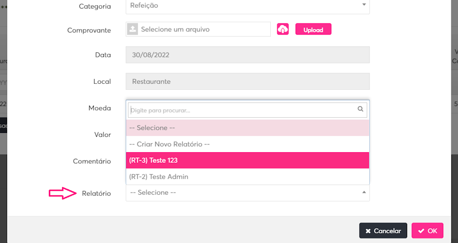This screenshot has width=458, height=243.
Task: Click the Local field showing Restaurante
Action: click(x=247, y=81)
